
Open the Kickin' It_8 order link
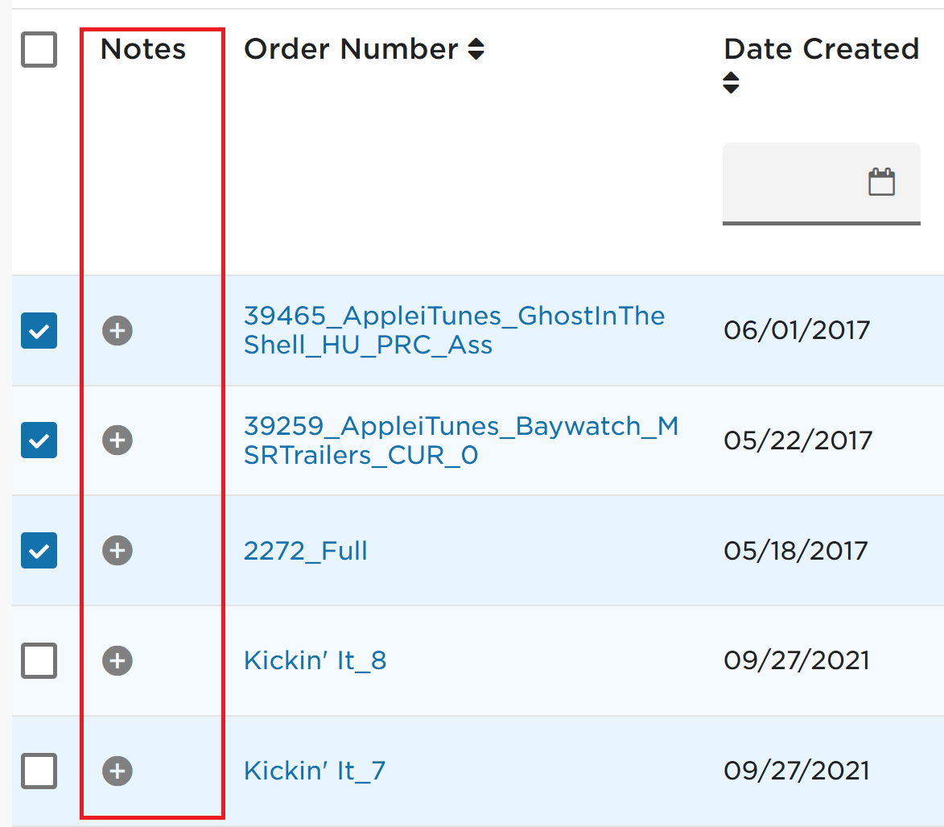click(315, 661)
